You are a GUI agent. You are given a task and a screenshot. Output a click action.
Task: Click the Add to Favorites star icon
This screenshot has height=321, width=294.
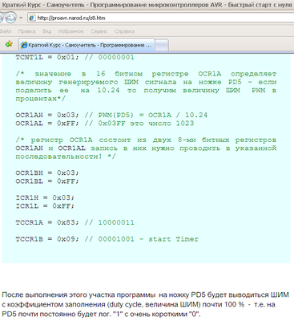(x=9, y=44)
